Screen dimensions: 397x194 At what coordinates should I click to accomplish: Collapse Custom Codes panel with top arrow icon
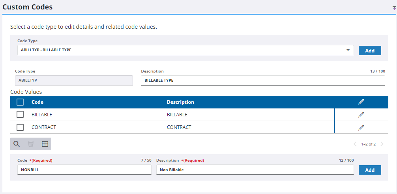pos(394,8)
